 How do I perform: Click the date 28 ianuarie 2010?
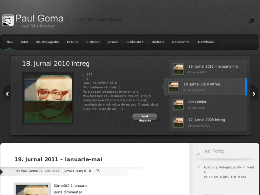click(x=199, y=126)
